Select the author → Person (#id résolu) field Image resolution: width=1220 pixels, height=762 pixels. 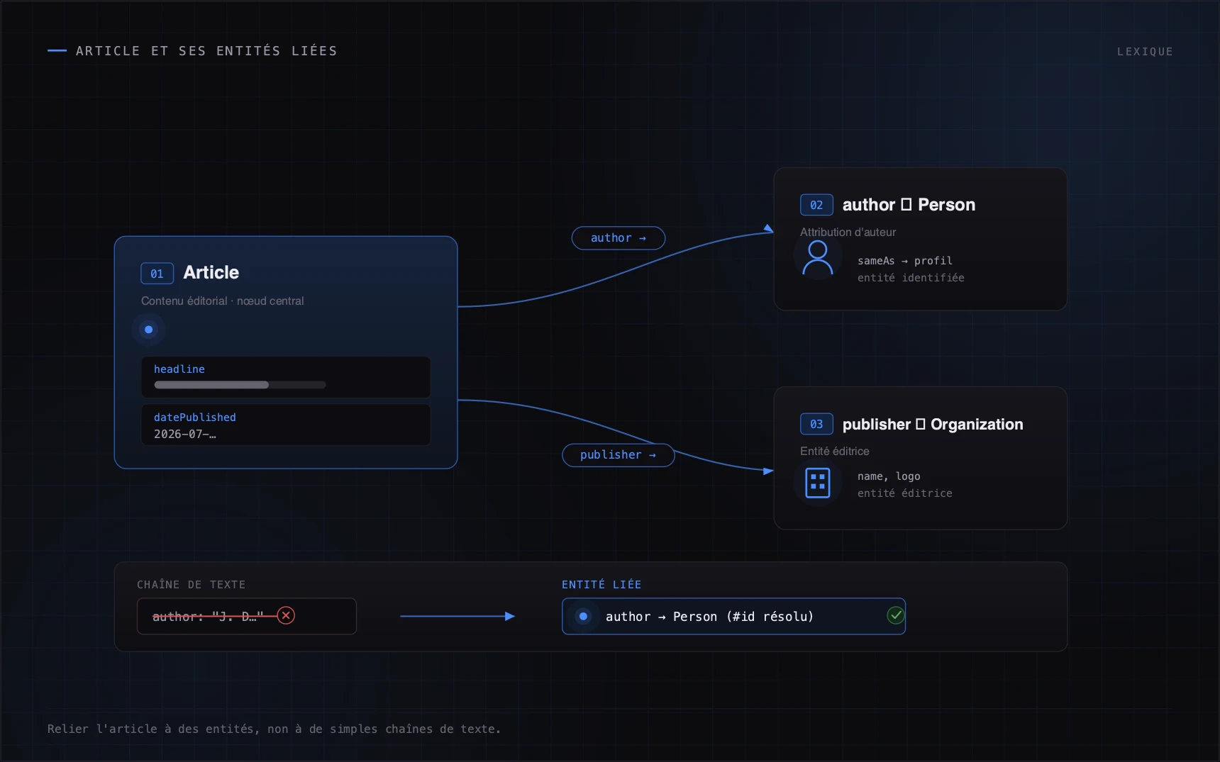[x=733, y=617]
